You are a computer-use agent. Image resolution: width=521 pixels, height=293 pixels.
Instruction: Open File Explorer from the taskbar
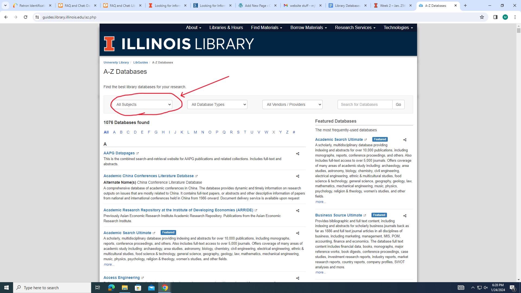(125, 288)
